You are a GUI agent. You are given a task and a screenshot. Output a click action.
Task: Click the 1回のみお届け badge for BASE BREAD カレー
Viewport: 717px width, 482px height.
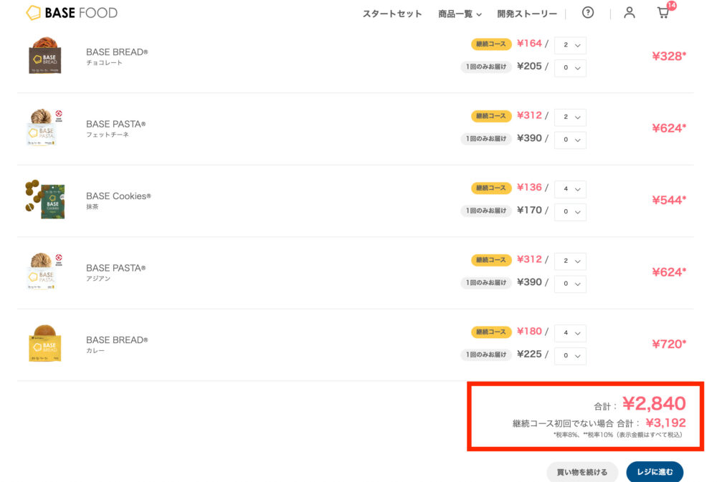click(485, 355)
